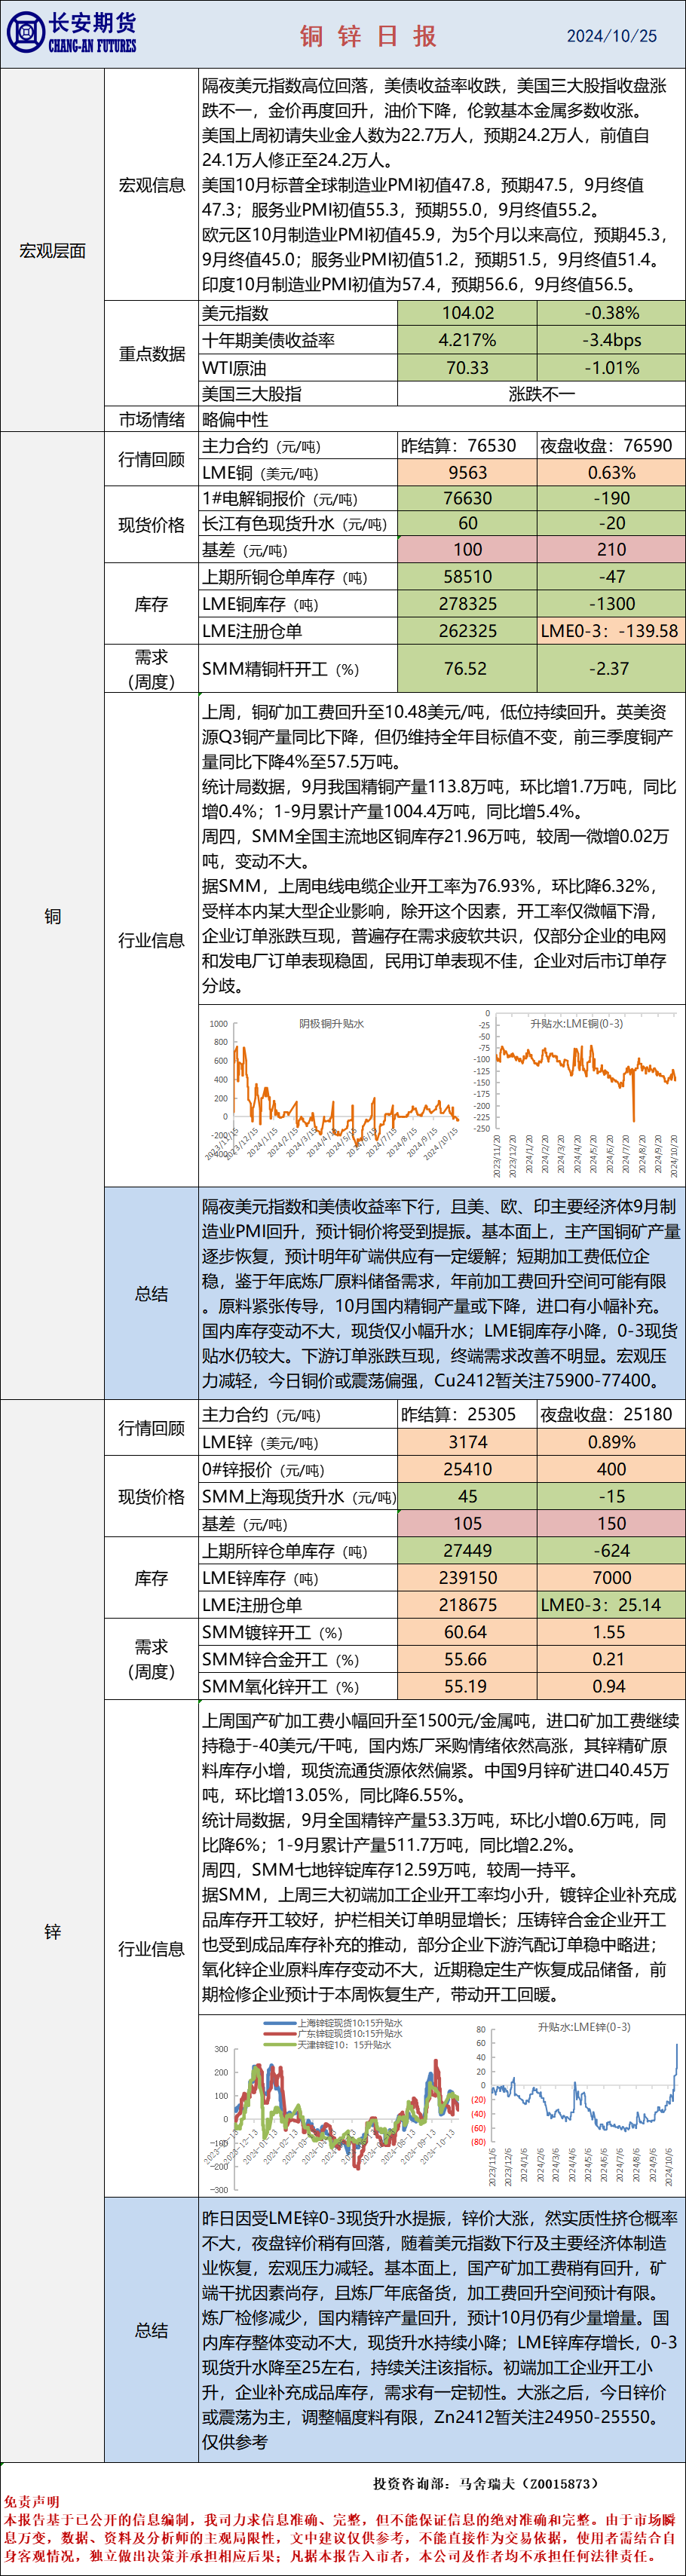Select the LME铜库存 value 278325

[467, 604]
